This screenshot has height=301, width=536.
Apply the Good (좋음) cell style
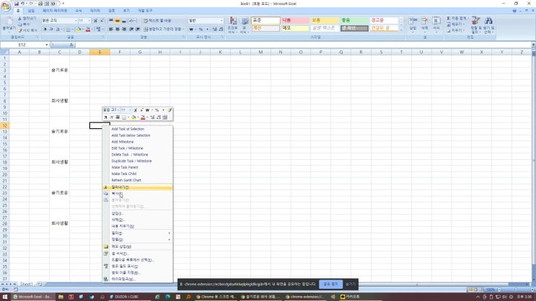pos(354,20)
